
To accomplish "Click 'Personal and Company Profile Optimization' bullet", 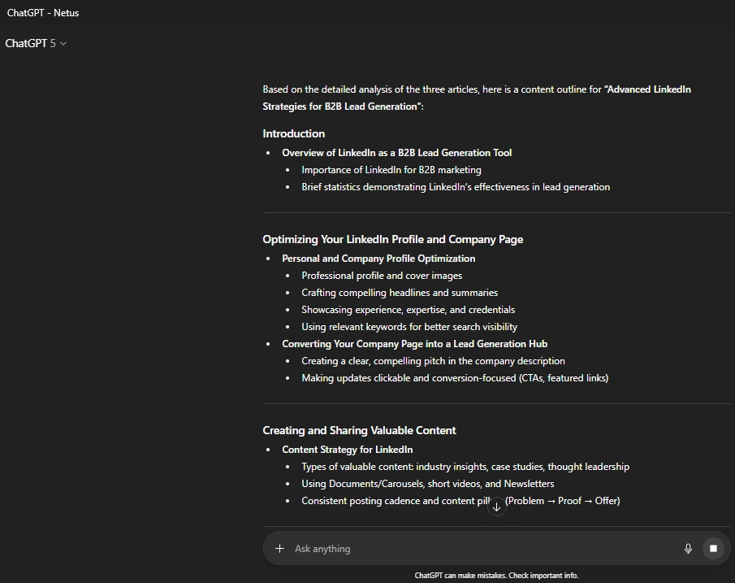I will point(378,258).
